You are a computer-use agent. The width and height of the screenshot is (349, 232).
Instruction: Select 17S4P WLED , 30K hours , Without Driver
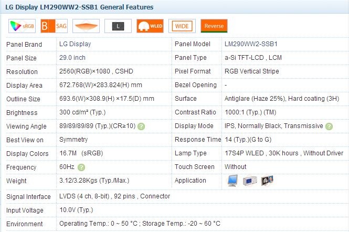coord(284,153)
